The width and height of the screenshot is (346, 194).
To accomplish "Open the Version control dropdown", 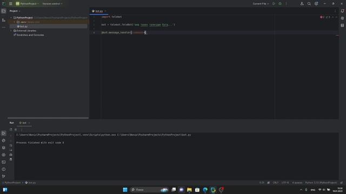I will point(52,4).
